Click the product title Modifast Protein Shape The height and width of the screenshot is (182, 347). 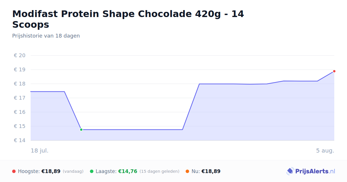(128, 19)
